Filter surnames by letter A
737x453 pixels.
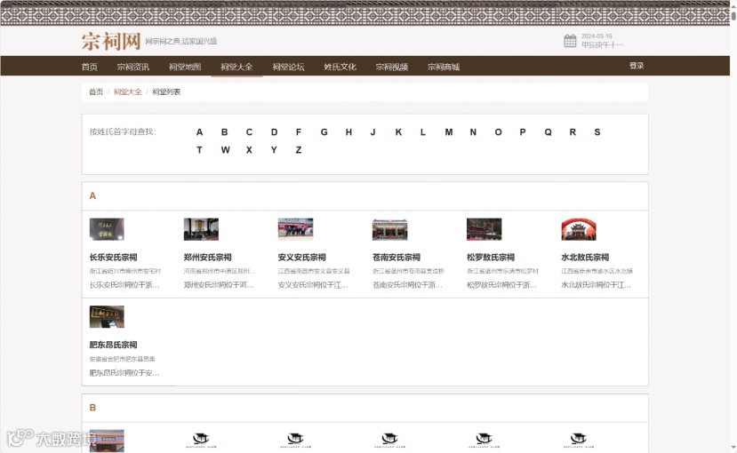coord(199,132)
